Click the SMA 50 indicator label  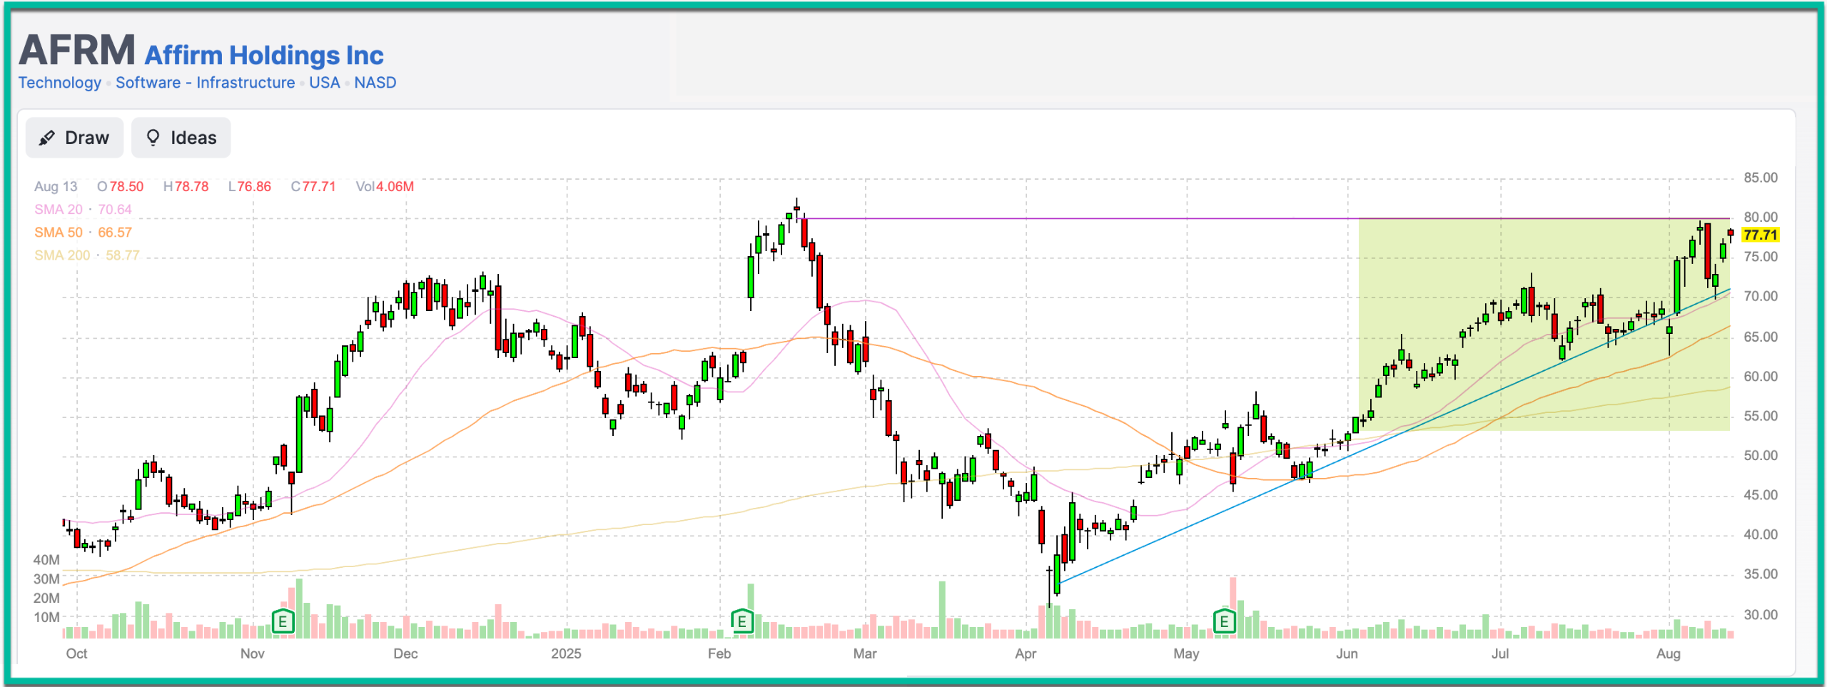[x=83, y=233]
